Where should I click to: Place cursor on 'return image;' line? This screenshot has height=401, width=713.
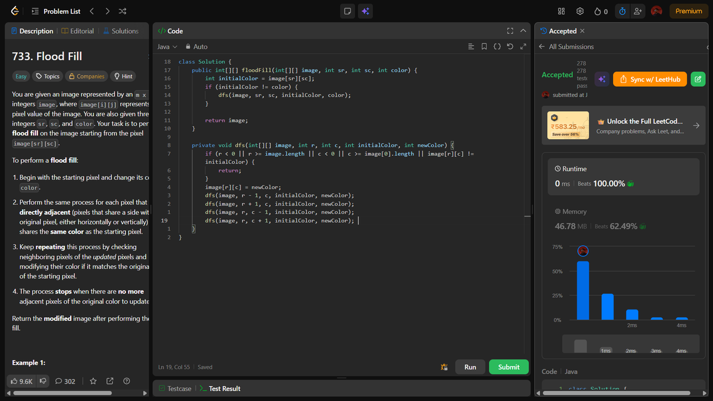(x=226, y=120)
